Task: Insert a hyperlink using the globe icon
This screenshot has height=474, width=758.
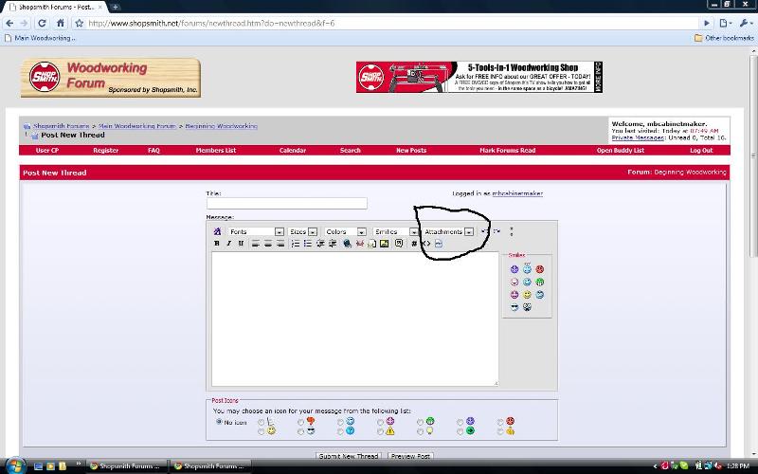Action: 347,244
